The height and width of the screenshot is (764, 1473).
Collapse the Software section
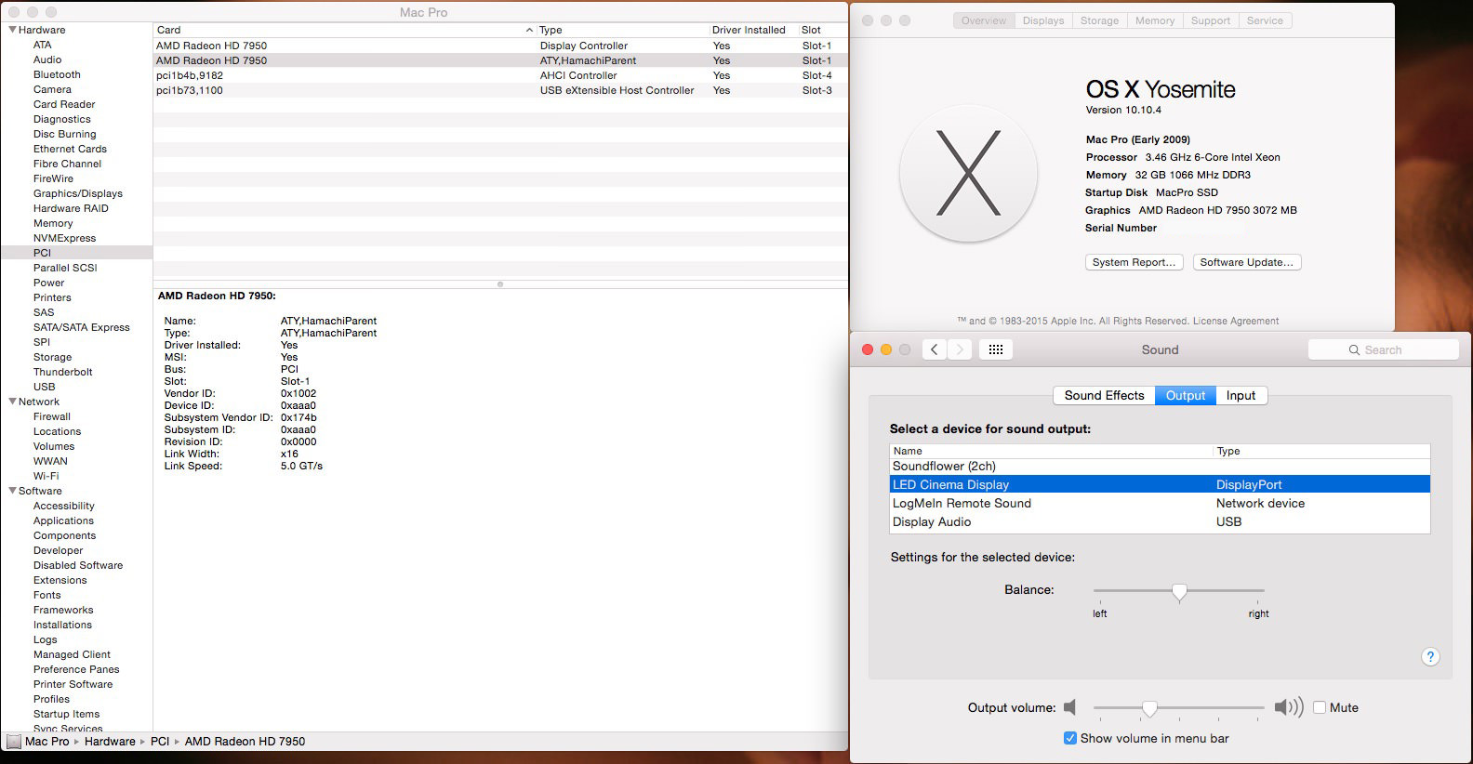[x=13, y=491]
